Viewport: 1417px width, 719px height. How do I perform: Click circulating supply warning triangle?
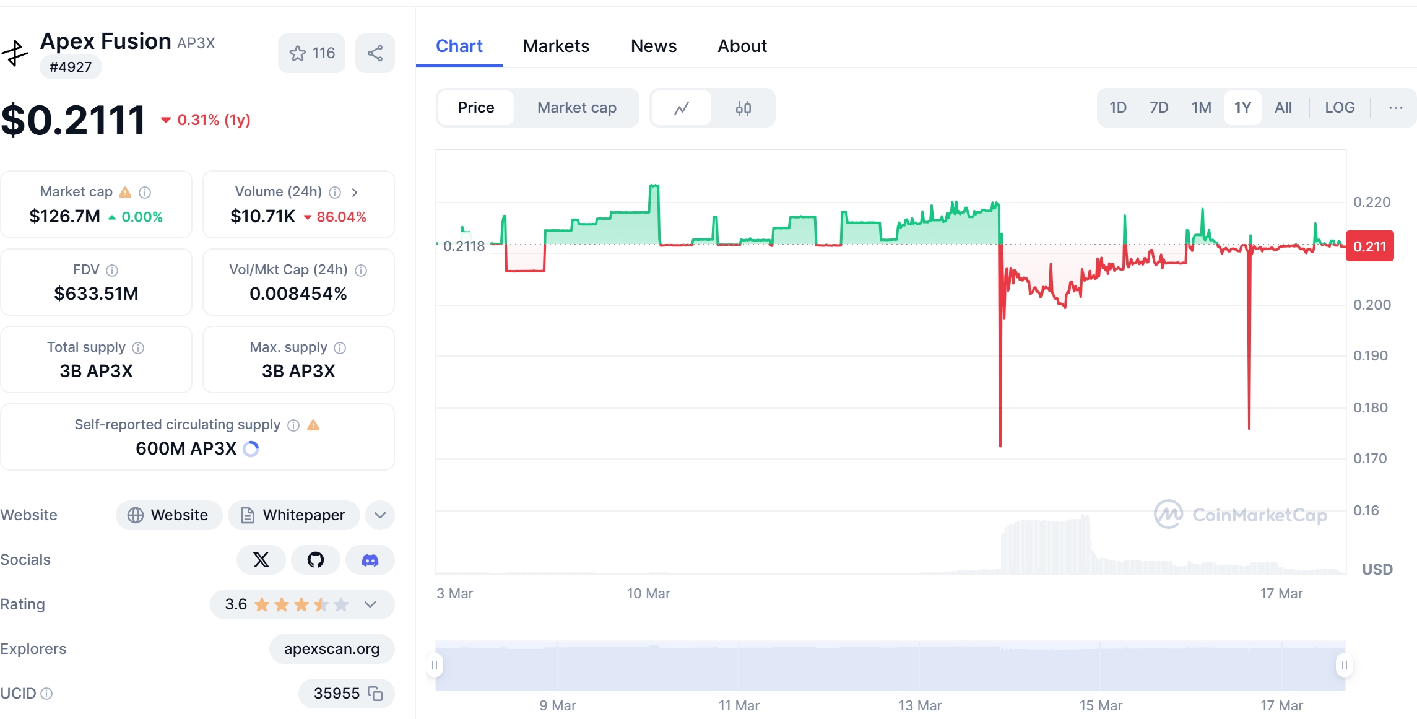coord(313,425)
